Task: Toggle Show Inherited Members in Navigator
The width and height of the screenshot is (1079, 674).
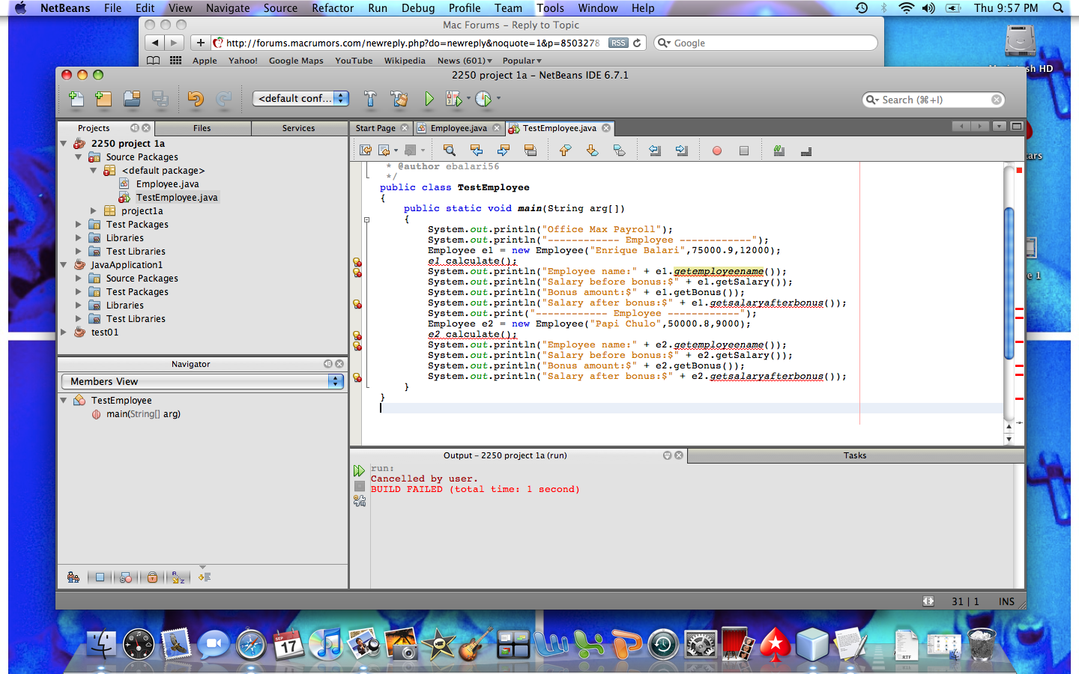Action: 73,577
